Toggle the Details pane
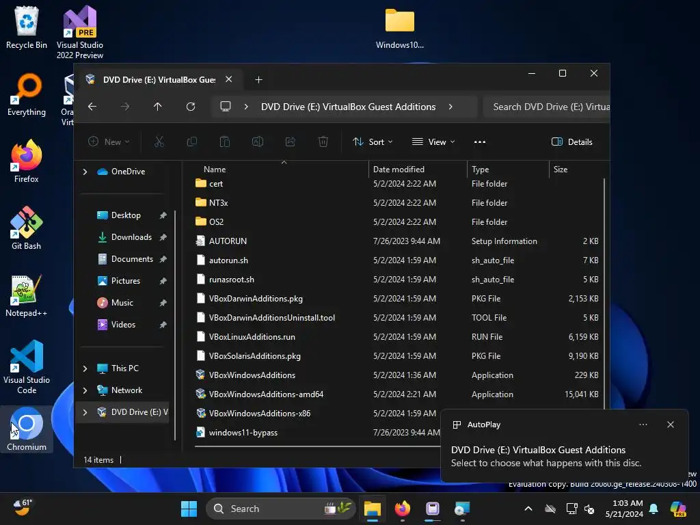This screenshot has height=525, width=700. point(572,142)
